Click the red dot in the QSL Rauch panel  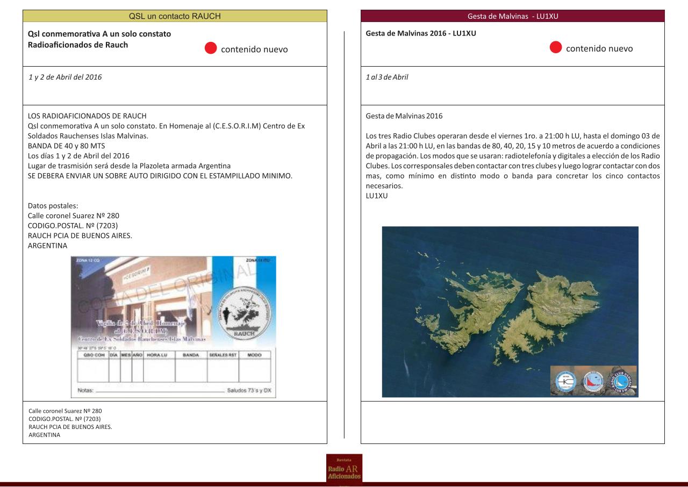pos(211,48)
